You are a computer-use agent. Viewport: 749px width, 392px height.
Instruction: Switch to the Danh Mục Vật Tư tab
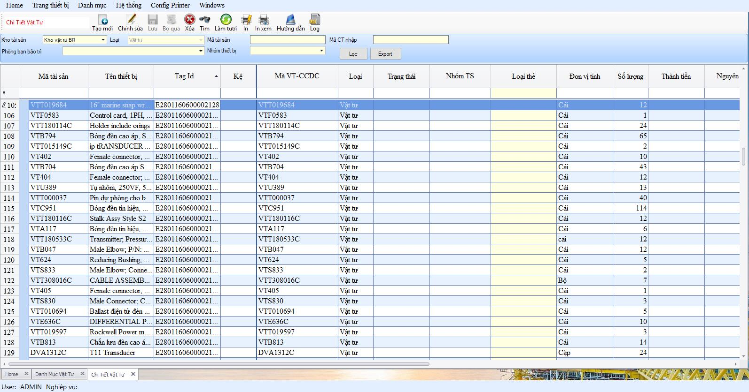pyautogui.click(x=55, y=374)
